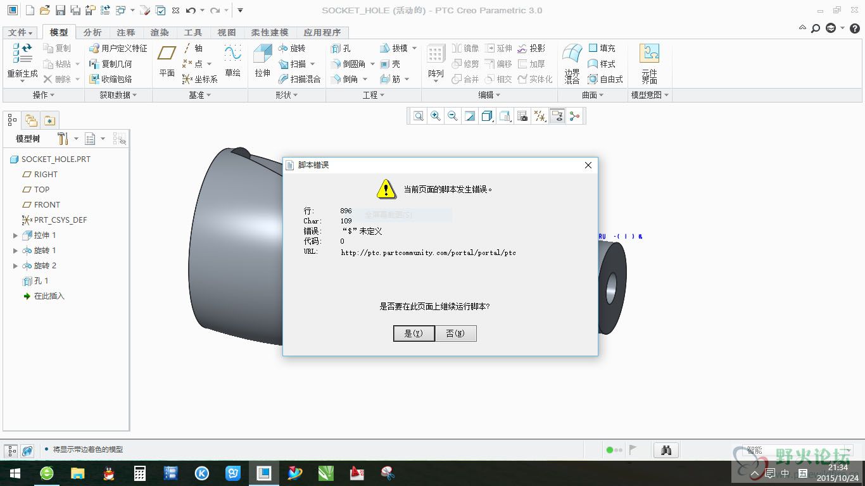Image resolution: width=865 pixels, height=486 pixels.
Task: Open the display style cube icon
Action: pos(486,116)
